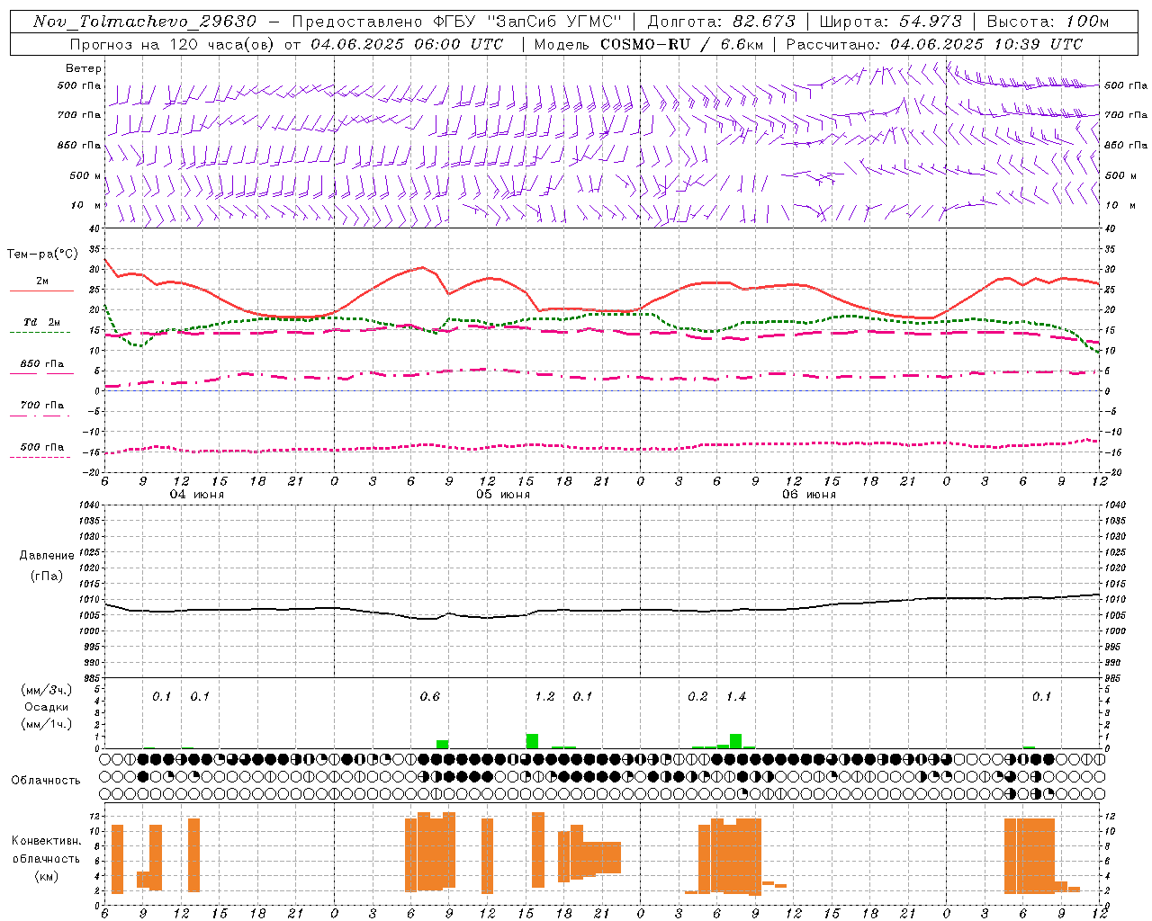Click the date label 05 июня
The image size is (1152, 921).
(x=503, y=495)
